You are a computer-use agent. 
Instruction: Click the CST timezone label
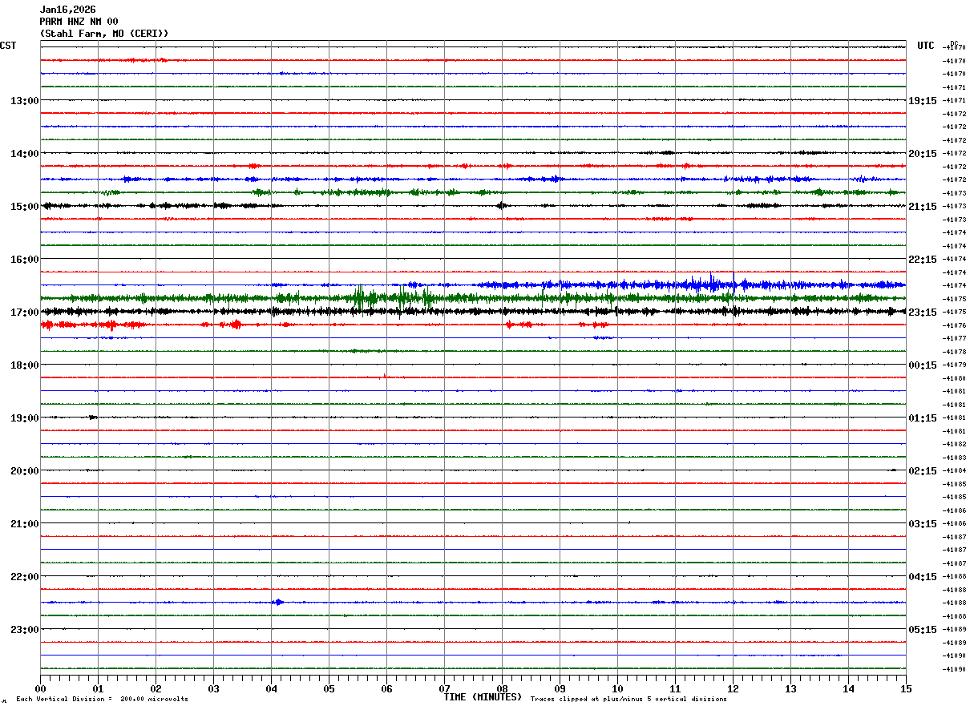tap(8, 46)
